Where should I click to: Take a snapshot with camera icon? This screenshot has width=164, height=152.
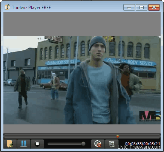click(x=112, y=144)
